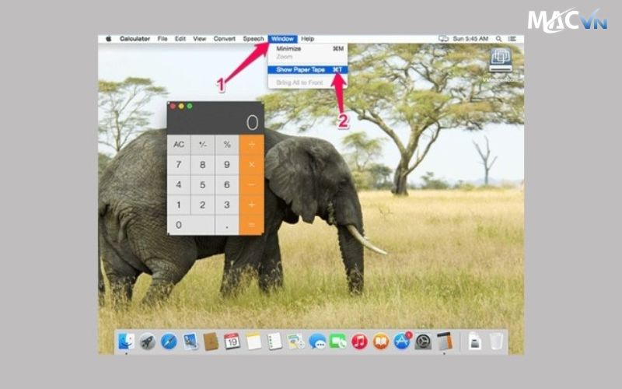Open the Calendar icon showing 19
The height and width of the screenshot is (389, 622).
(x=232, y=341)
